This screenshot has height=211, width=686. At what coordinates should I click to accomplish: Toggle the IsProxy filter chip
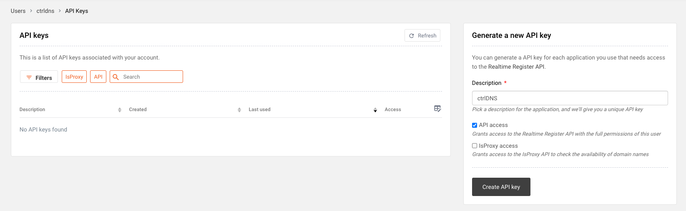click(74, 77)
